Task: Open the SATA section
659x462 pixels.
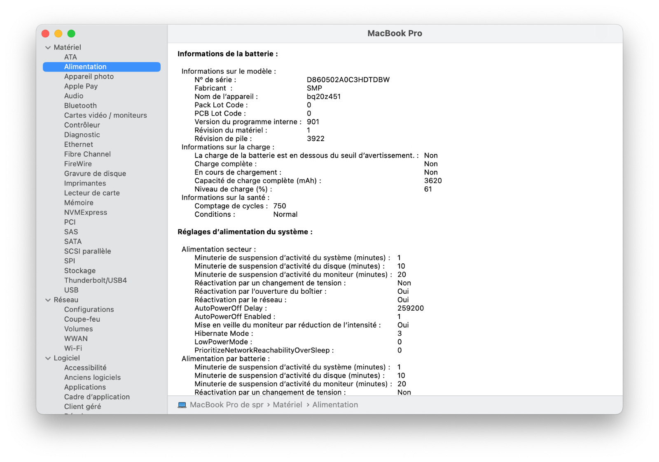Action: tap(73, 241)
